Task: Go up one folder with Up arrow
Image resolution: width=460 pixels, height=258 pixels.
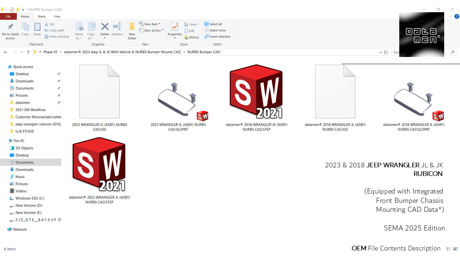Action: (28, 52)
